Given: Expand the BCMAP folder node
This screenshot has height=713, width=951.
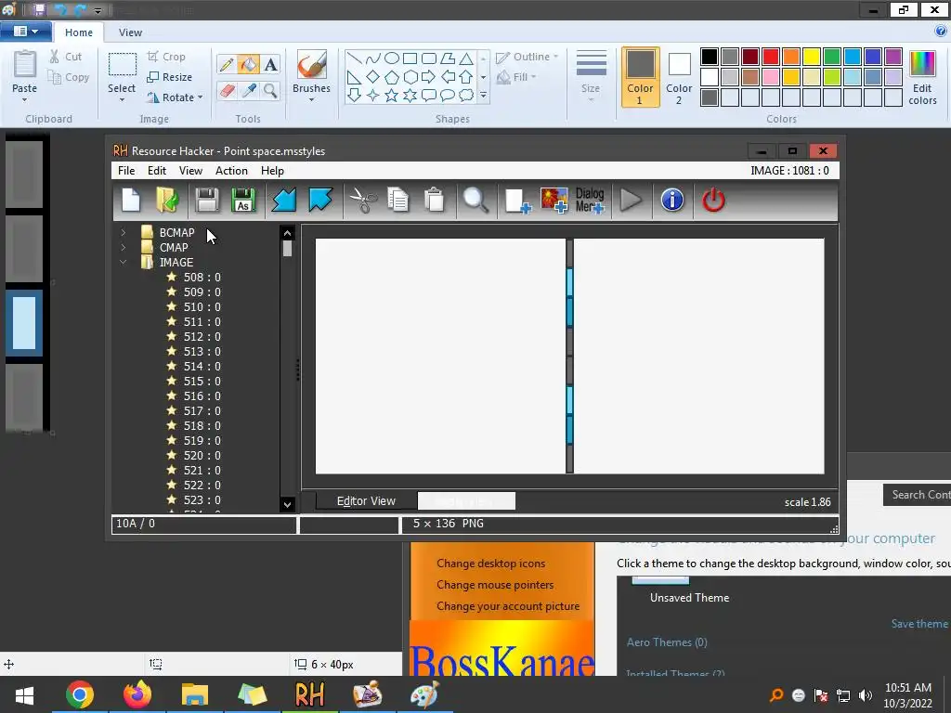Looking at the screenshot, I should pos(124,232).
